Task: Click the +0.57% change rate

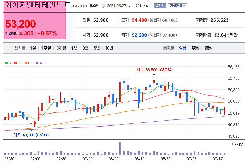Action: (47, 33)
